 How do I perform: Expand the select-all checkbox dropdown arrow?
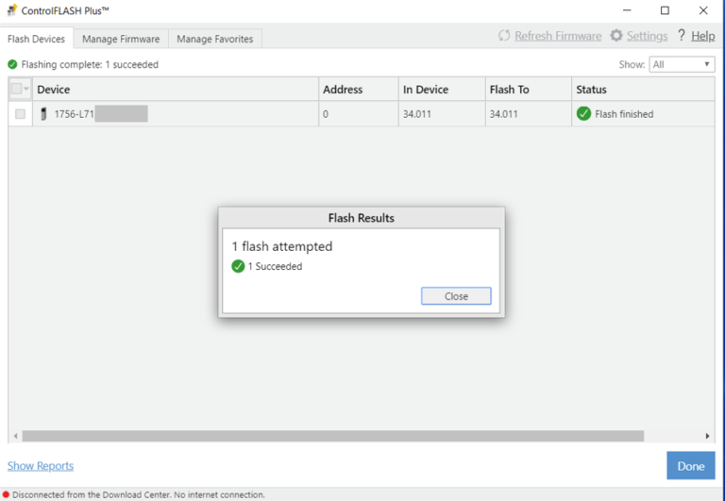click(x=26, y=89)
